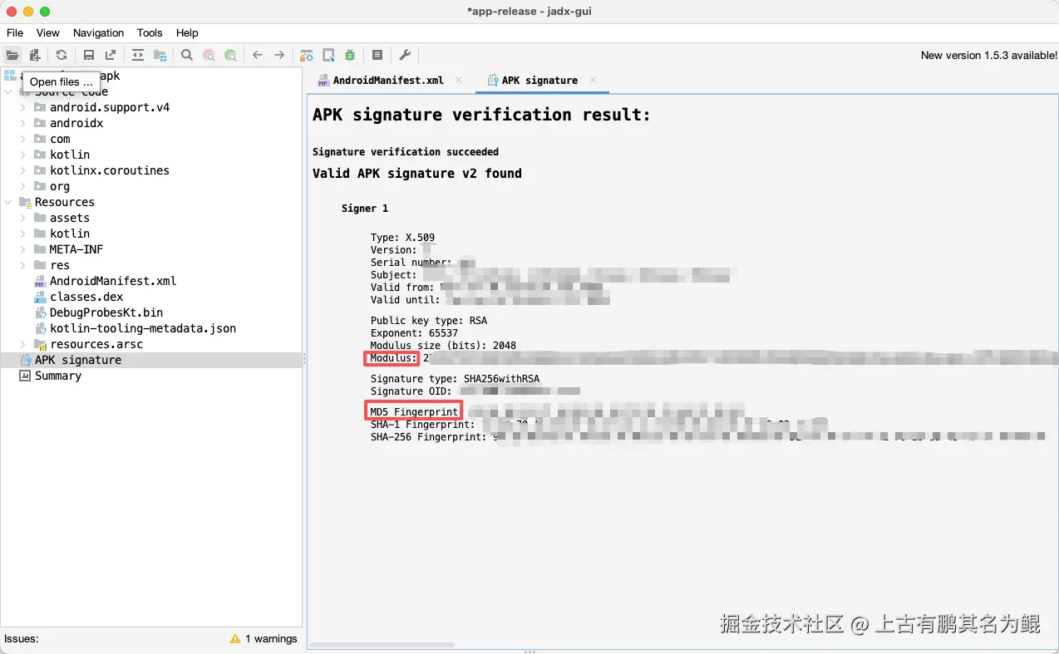Image resolution: width=1059 pixels, height=654 pixels.
Task: Expand the androidx package
Action: click(x=23, y=123)
